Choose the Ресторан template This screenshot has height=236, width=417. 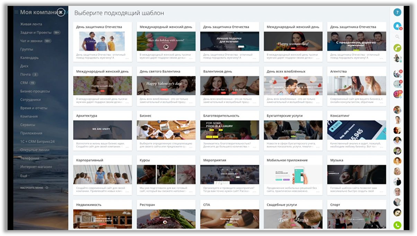tap(166, 215)
